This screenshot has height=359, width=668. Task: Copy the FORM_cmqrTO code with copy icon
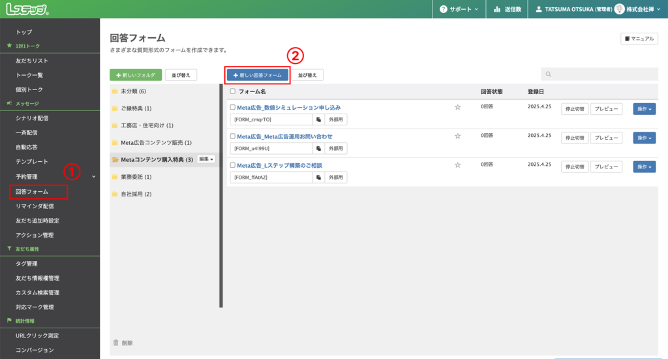[318, 120]
